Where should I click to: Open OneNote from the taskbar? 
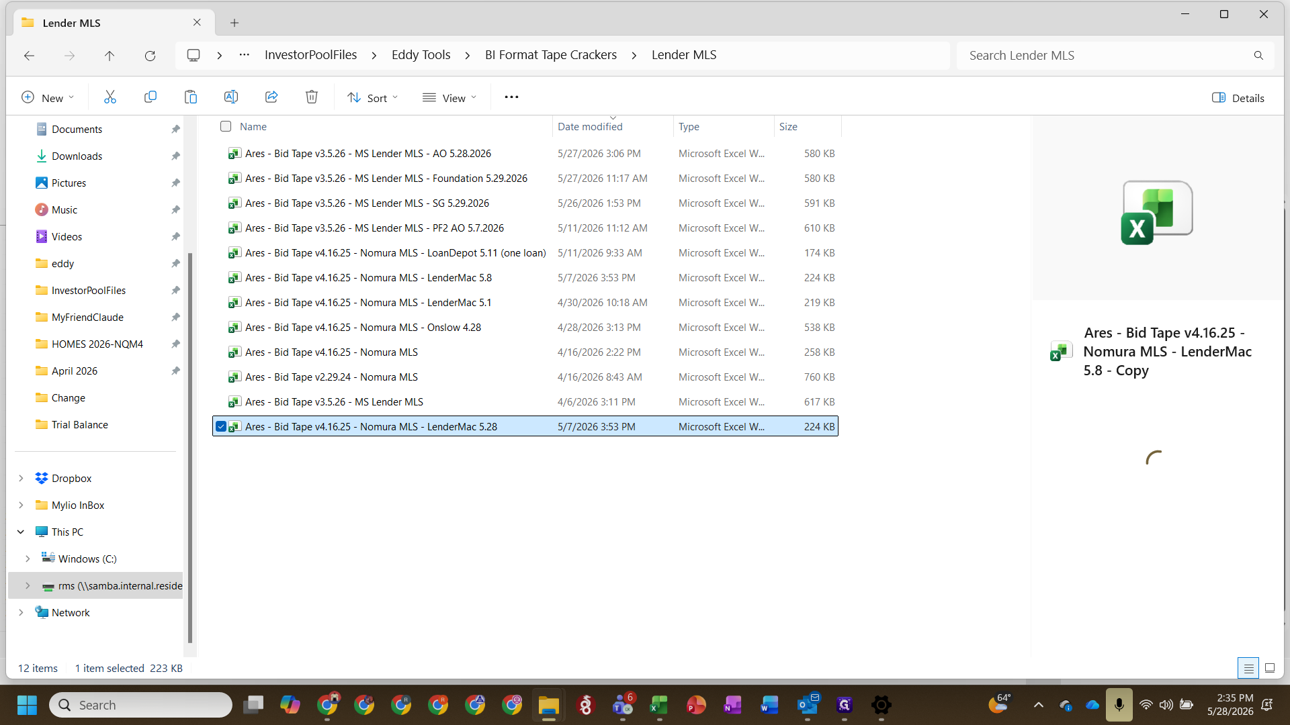(x=732, y=705)
